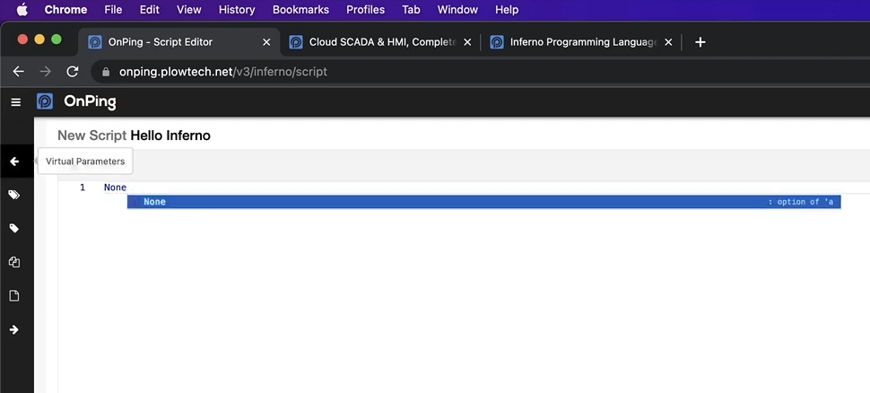
Task: Open the Chrome menu in menu bar
Action: pos(65,10)
